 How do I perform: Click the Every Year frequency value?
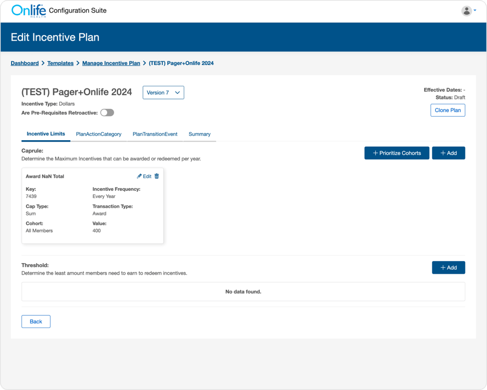point(104,197)
